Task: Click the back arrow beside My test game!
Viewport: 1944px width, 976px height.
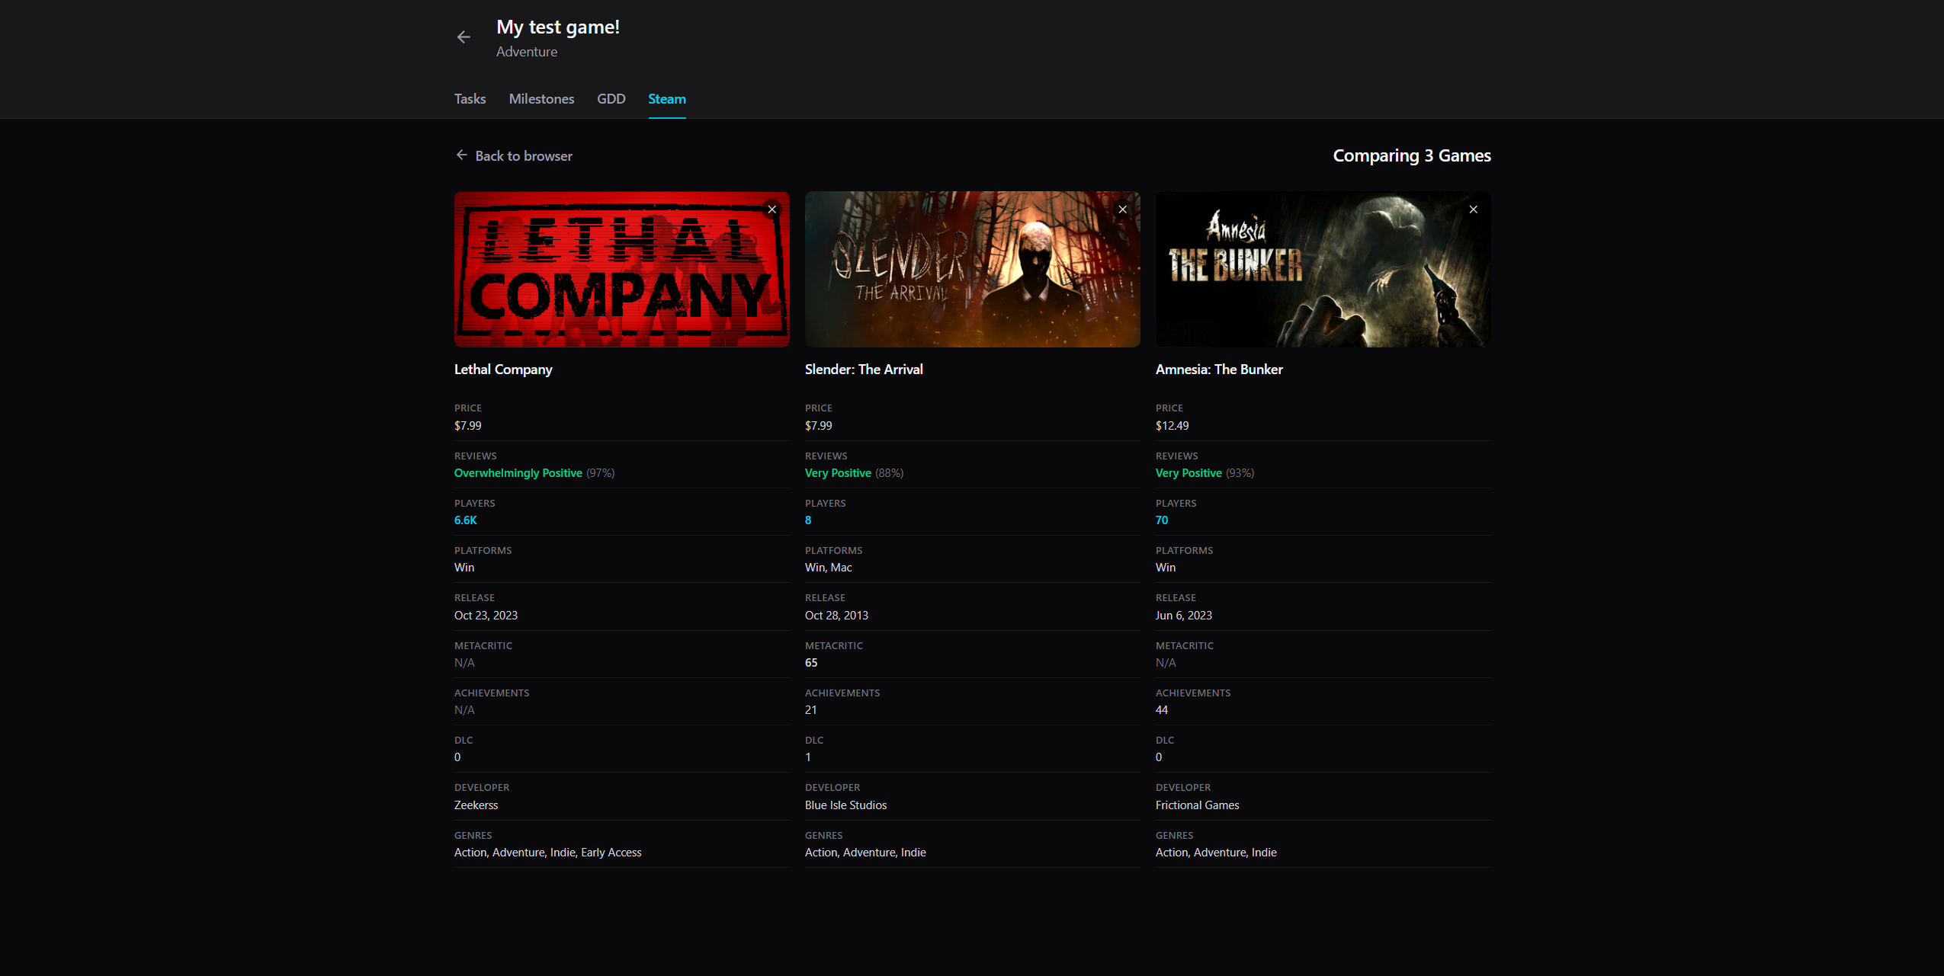Action: (464, 37)
